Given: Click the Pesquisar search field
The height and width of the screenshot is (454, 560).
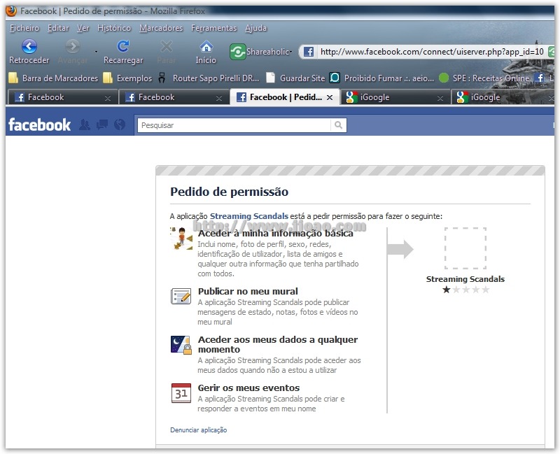Looking at the screenshot, I should 234,125.
